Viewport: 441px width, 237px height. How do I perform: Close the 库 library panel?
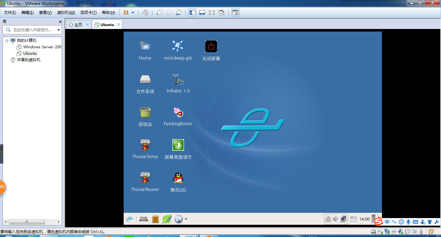point(60,22)
